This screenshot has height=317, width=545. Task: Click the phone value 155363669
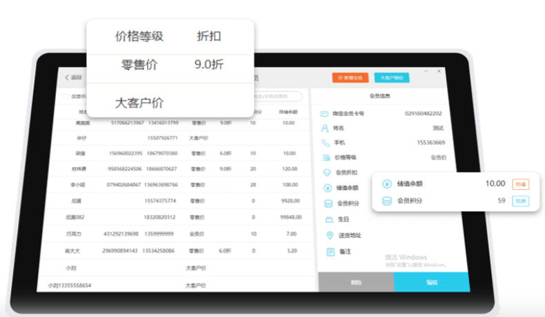(x=431, y=142)
